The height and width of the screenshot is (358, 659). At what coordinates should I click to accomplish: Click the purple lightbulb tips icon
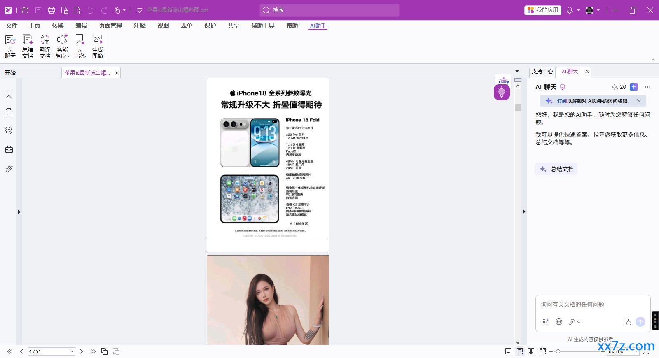point(502,92)
